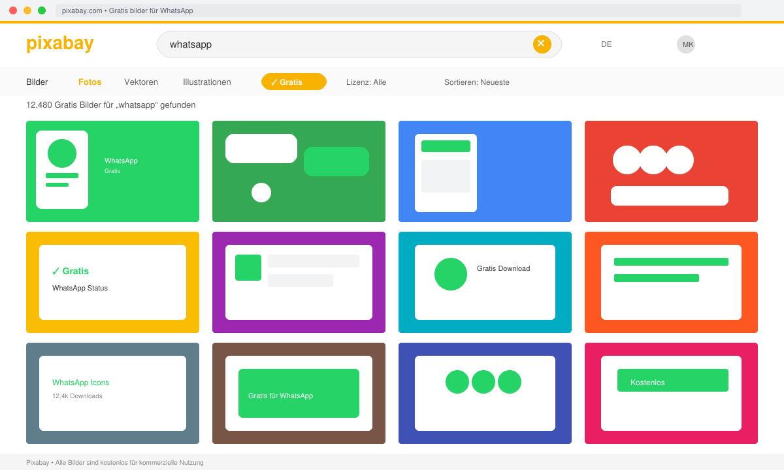784x470 pixels.
Task: Clear the whatsapp search with the X icon
Action: point(542,44)
